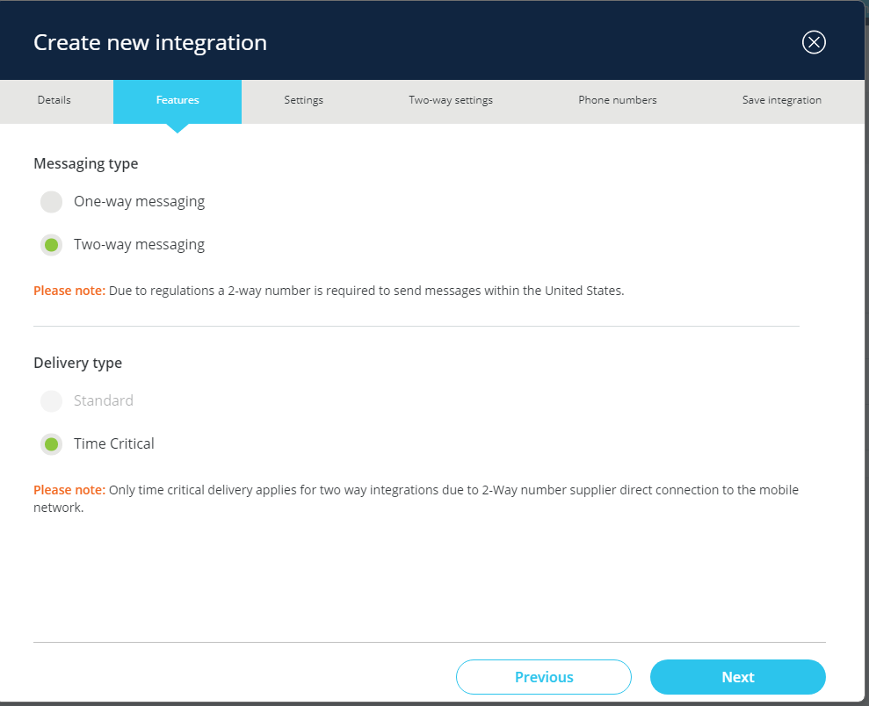This screenshot has height=706, width=869.
Task: Go to the Details tab
Action: 54,100
